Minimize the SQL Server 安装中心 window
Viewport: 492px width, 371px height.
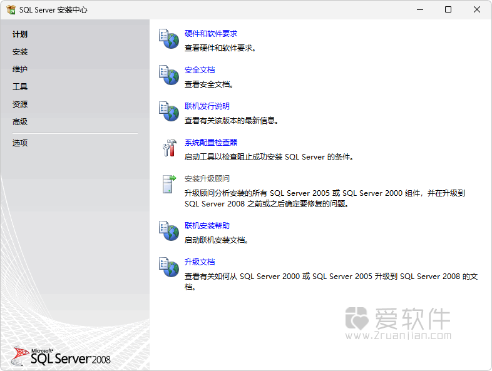coord(420,10)
